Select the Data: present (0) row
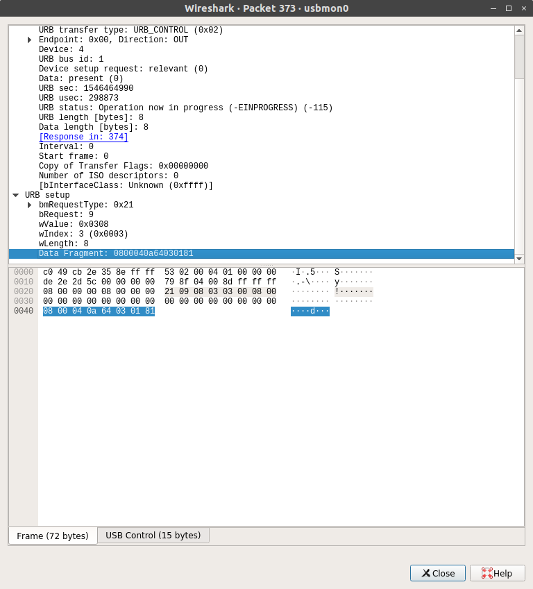533x589 pixels. pos(261,79)
